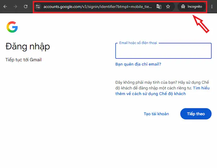Screen dimensions: 217x168
Task: Open the Chrome three-dot menu
Action: 212,6
